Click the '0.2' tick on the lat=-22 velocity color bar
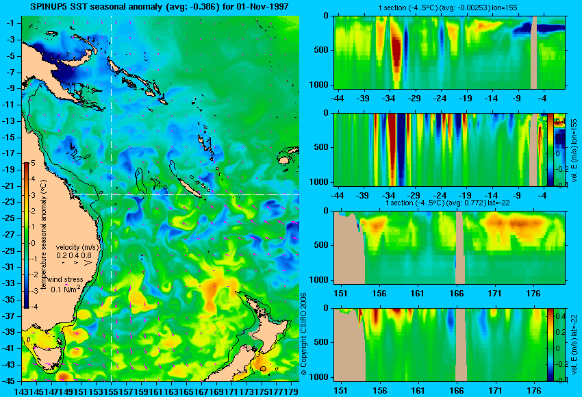The image size is (582, 397). pyautogui.click(x=561, y=332)
